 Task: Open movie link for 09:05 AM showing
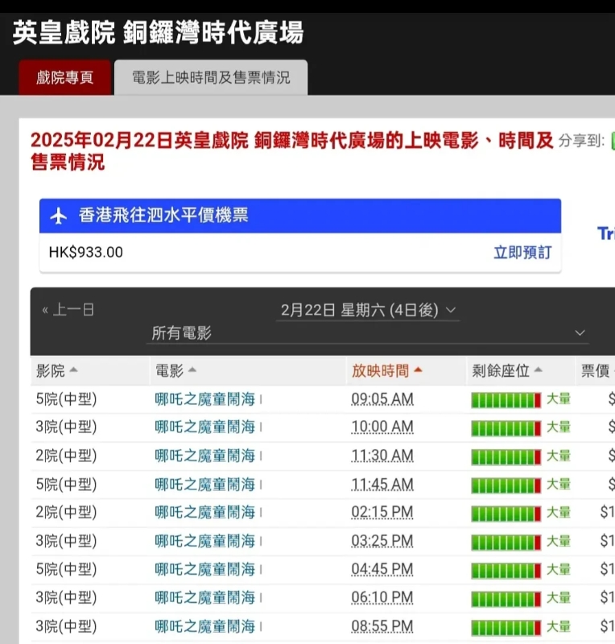coord(205,399)
